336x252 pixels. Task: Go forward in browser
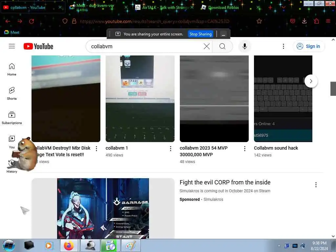point(20,21)
